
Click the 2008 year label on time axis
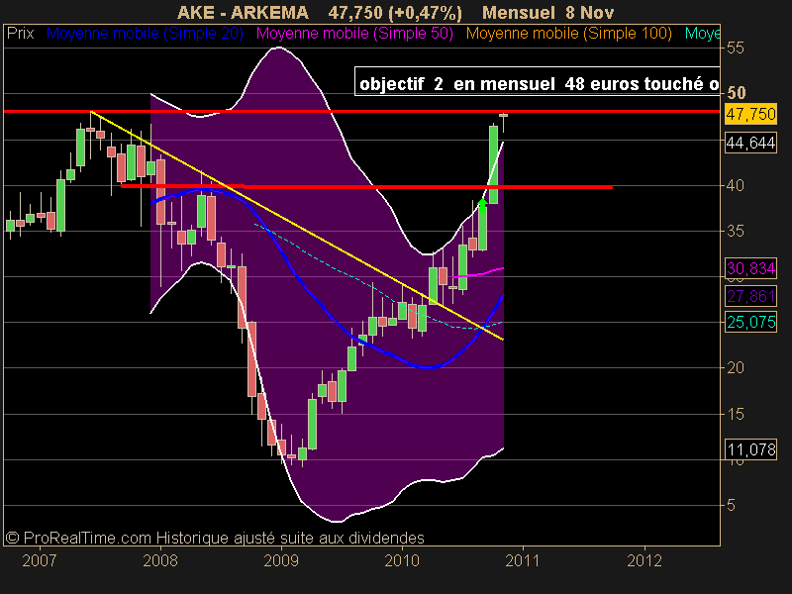pos(160,560)
